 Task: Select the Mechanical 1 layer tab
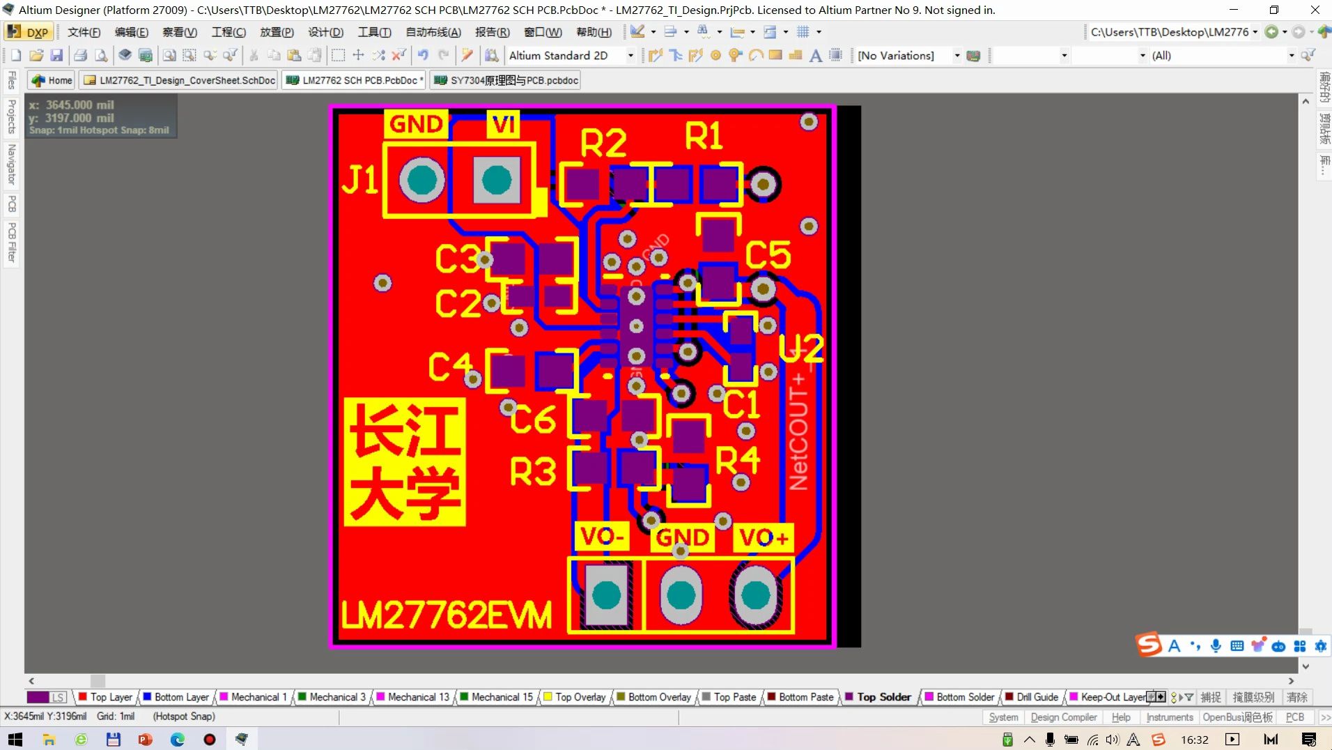coord(254,697)
